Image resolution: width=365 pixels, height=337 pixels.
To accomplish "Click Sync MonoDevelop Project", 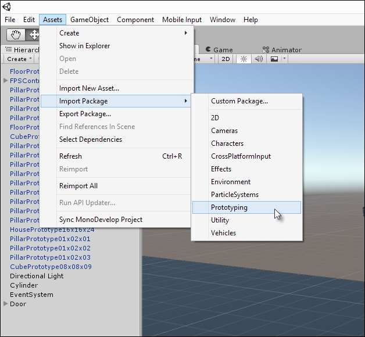I will 101,220.
